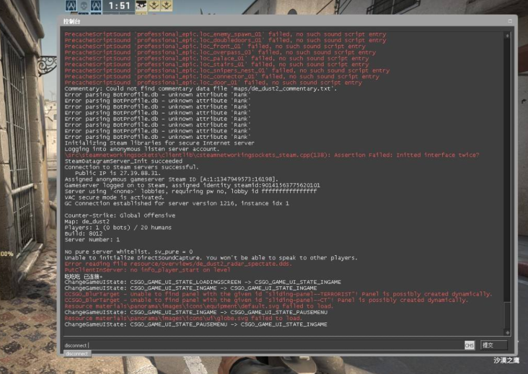
Task: Click the console vertical scrollbar thumb
Action: tap(507, 315)
